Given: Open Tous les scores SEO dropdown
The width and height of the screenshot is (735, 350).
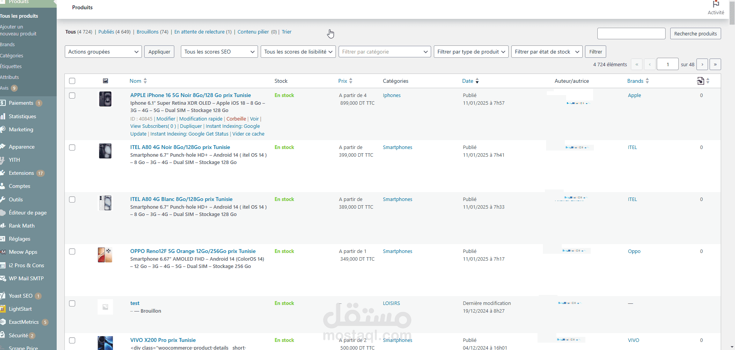Looking at the screenshot, I should (x=219, y=52).
